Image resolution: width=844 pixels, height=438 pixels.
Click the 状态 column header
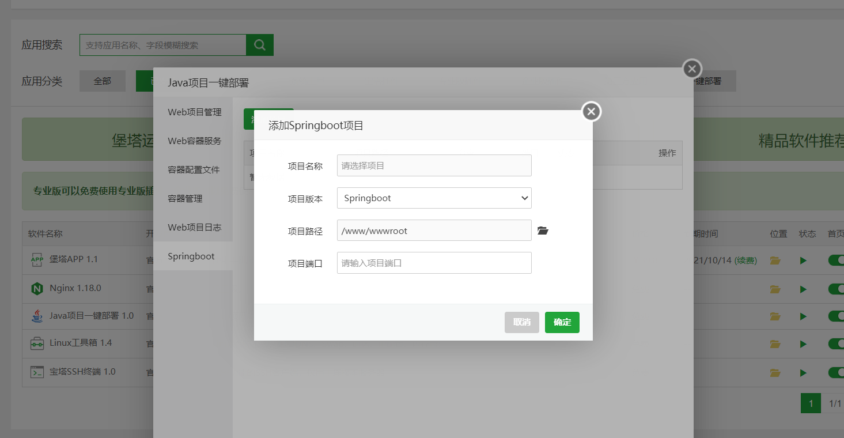(807, 234)
